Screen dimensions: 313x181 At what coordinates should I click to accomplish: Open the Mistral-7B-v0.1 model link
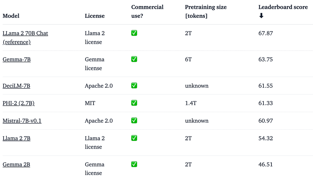pyautogui.click(x=22, y=121)
